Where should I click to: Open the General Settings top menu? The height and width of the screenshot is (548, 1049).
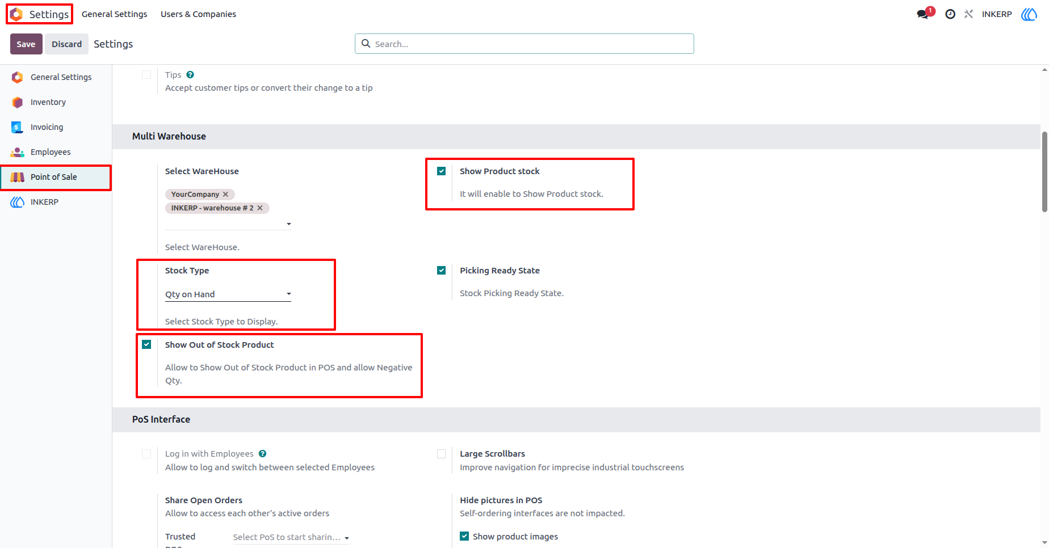click(x=114, y=14)
